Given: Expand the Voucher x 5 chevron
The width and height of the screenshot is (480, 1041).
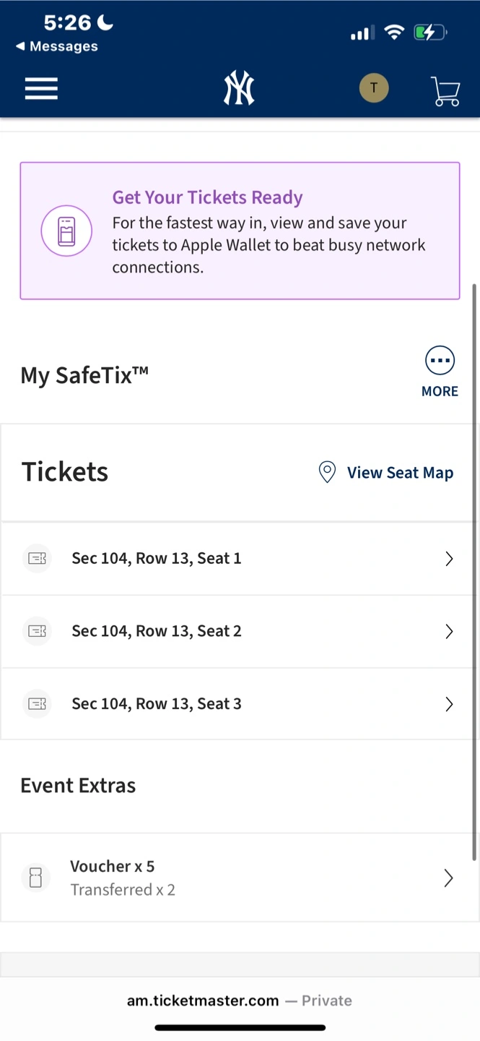Looking at the screenshot, I should pyautogui.click(x=449, y=878).
